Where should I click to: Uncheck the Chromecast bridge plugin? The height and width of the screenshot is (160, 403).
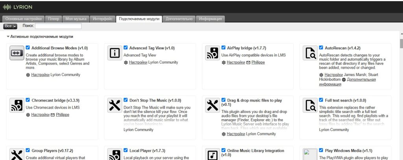pos(28,100)
